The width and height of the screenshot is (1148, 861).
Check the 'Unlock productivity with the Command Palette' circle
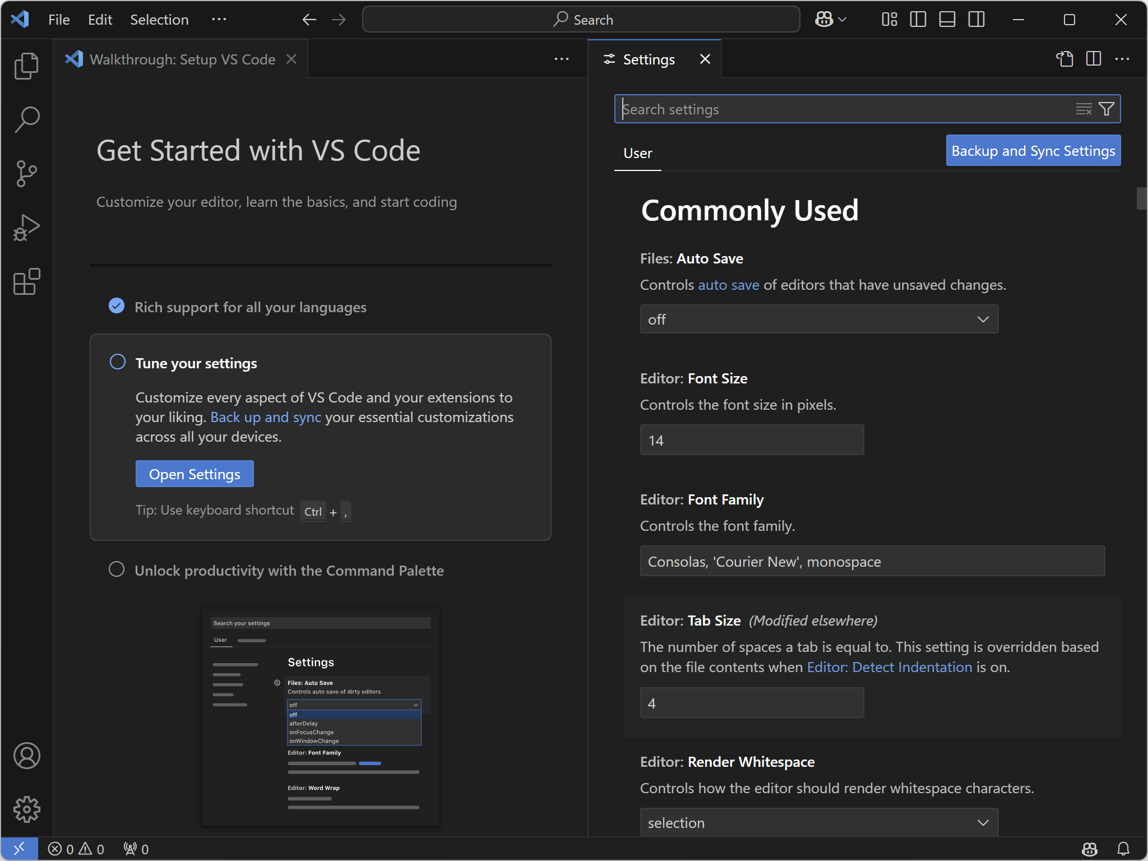coord(117,570)
